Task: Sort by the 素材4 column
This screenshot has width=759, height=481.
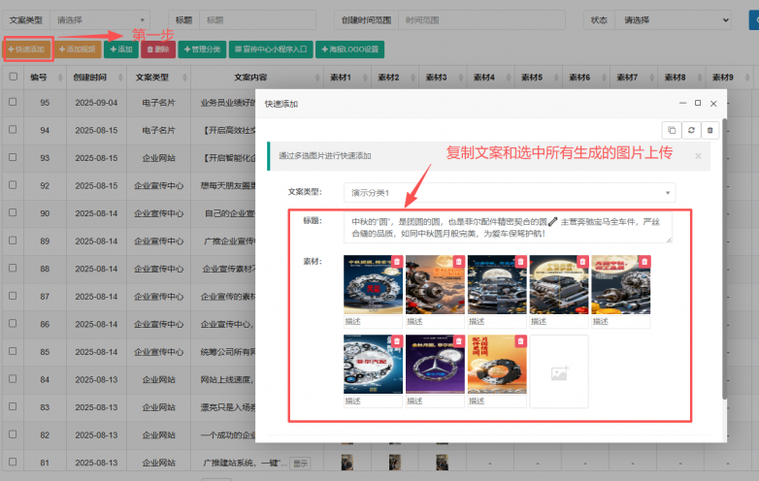Action: coord(491,78)
